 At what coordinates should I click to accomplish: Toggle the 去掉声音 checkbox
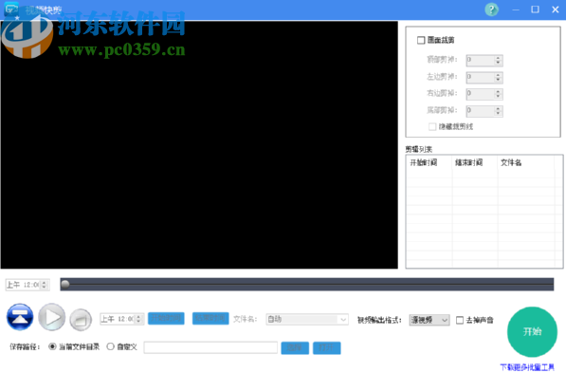coord(460,320)
